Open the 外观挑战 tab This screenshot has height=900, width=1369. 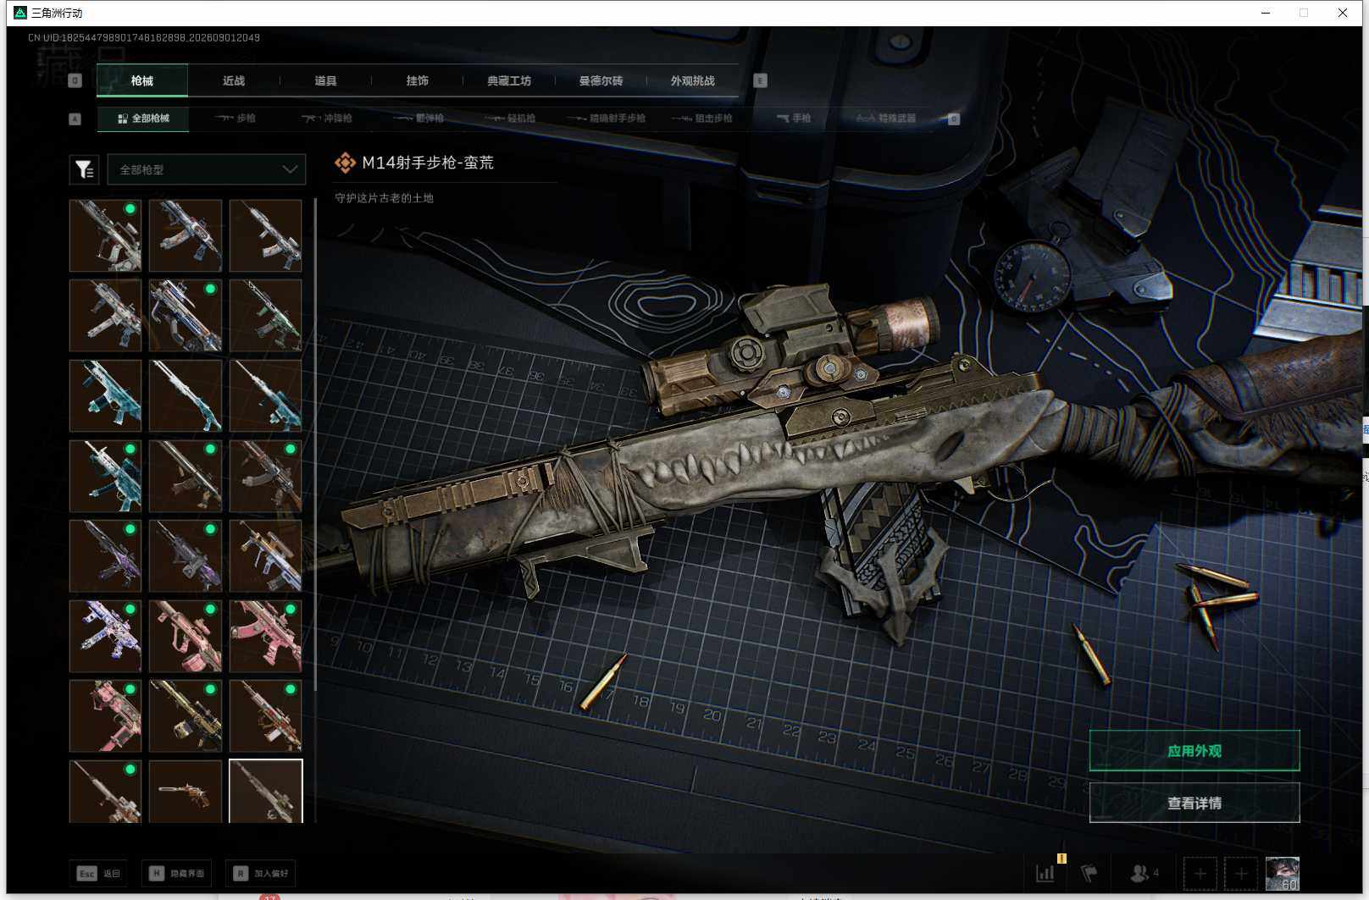(x=693, y=81)
